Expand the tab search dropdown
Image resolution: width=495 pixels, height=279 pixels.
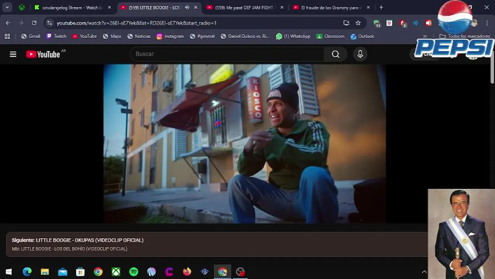(x=7, y=7)
